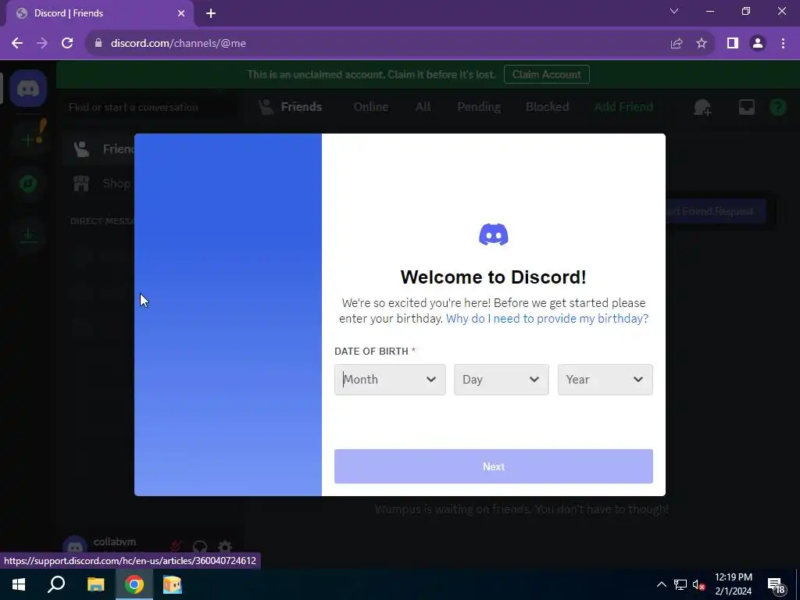Click the browser Forward arrow

click(x=42, y=44)
